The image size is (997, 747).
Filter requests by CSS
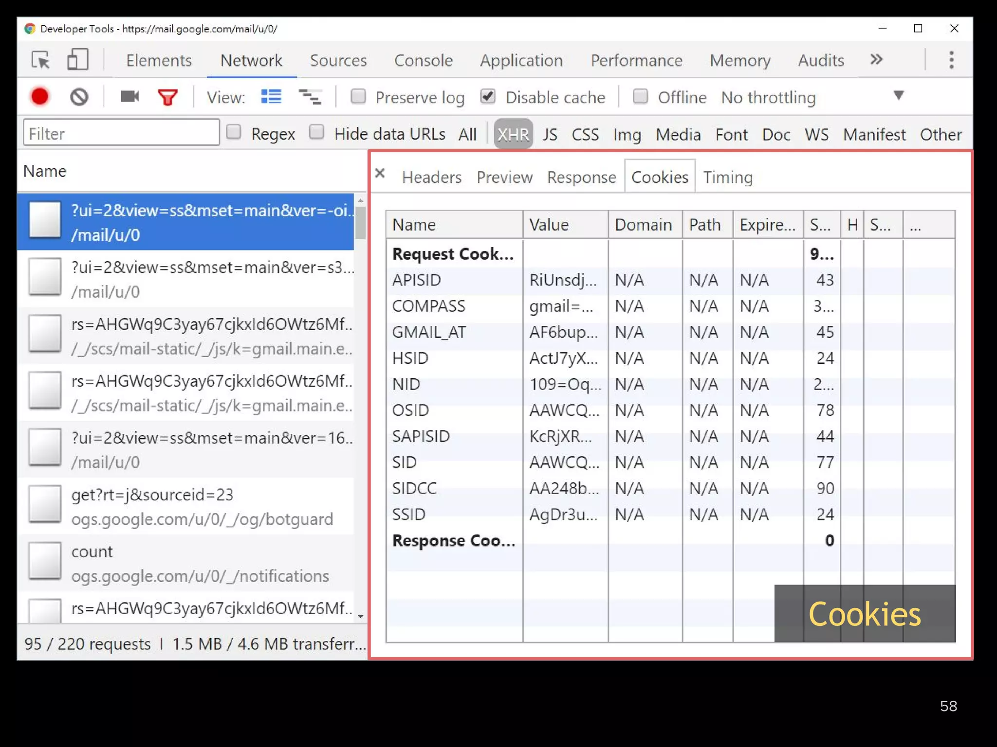[x=585, y=134]
